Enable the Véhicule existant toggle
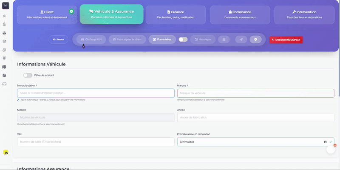Image resolution: width=340 pixels, height=170 pixels. coord(28,75)
